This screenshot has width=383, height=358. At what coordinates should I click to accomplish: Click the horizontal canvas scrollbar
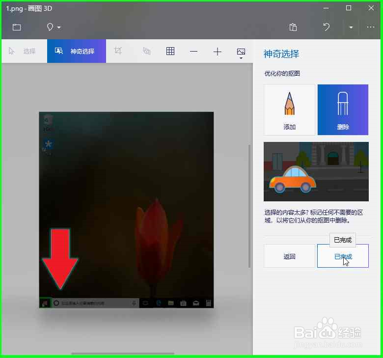pyautogui.click(x=123, y=354)
